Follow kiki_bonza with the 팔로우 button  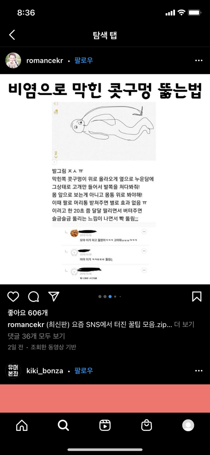[x=84, y=371]
